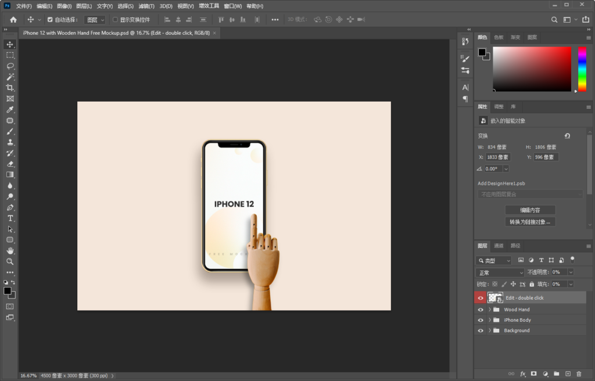Switch to the Channels tab

(x=499, y=246)
